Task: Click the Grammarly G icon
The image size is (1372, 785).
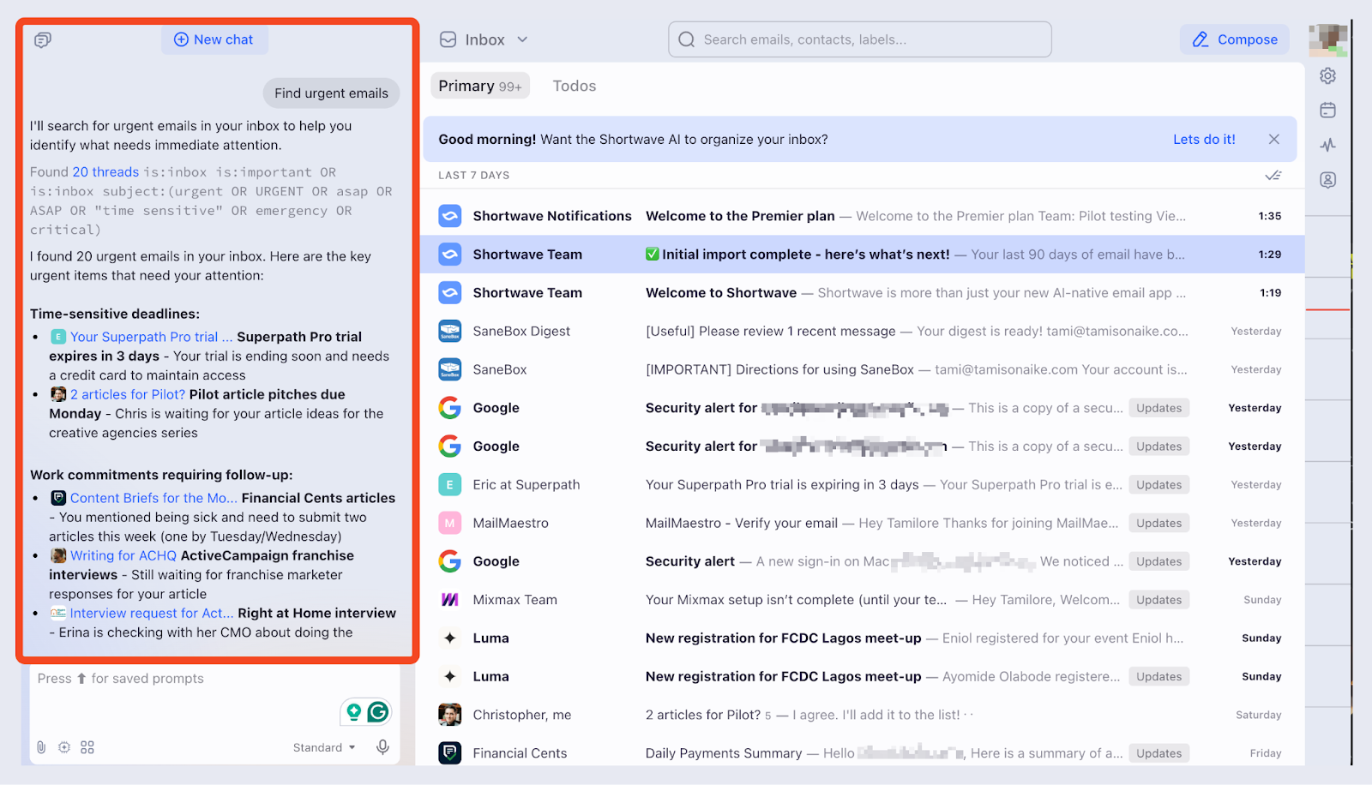Action: point(378,711)
